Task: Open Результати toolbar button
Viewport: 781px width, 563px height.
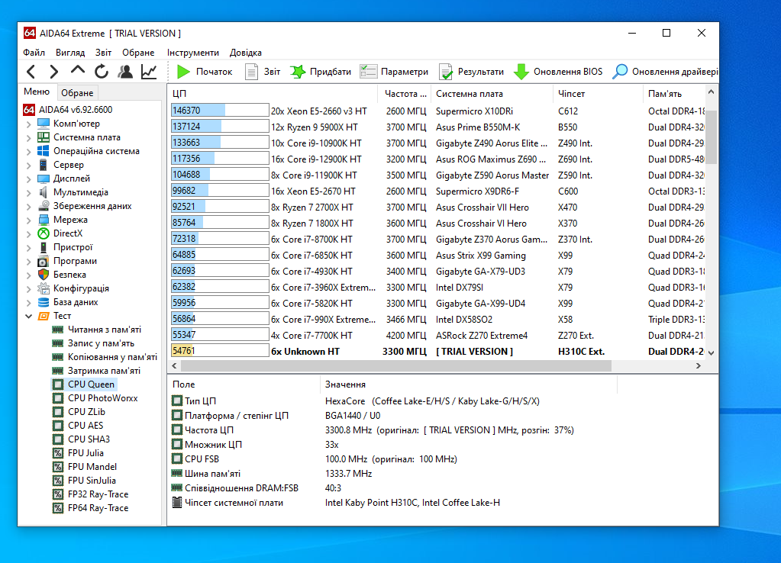Action: point(471,72)
